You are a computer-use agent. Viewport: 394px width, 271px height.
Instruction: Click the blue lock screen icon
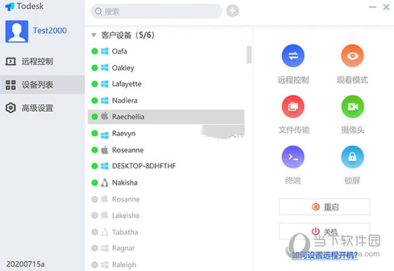pos(352,157)
